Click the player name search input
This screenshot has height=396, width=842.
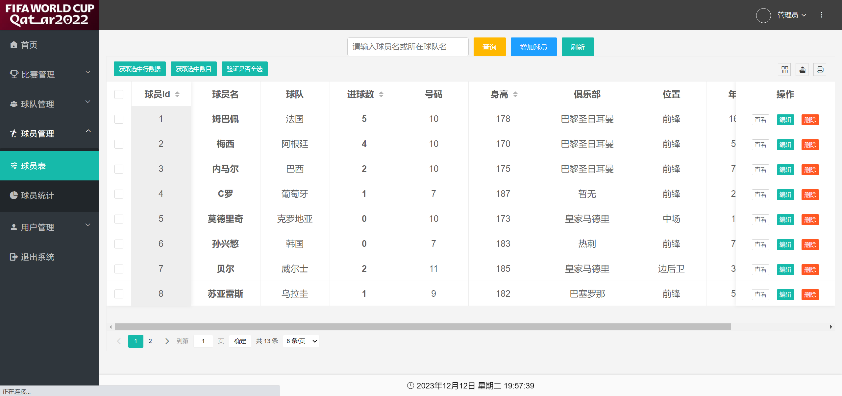(x=408, y=47)
